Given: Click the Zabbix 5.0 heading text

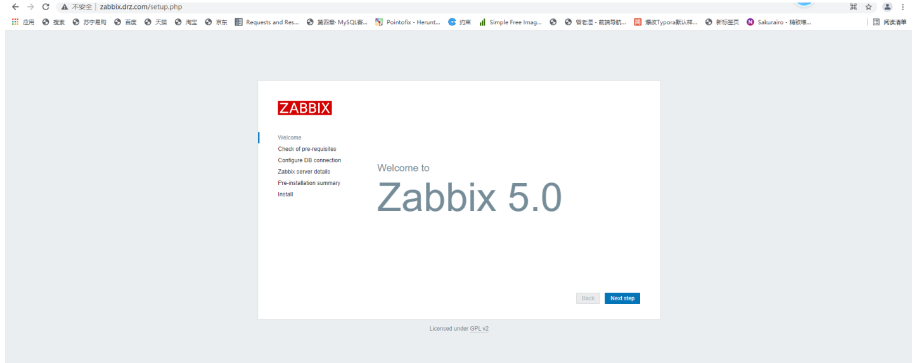Looking at the screenshot, I should tap(469, 197).
